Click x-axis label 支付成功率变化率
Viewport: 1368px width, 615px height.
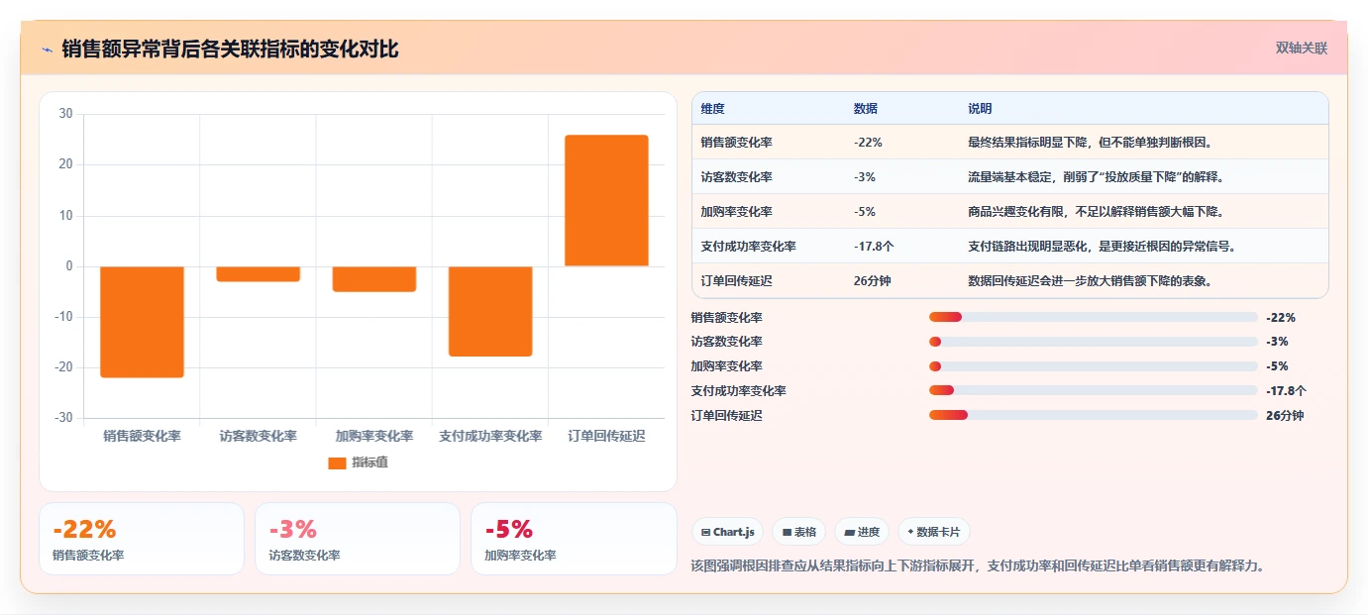(x=490, y=437)
